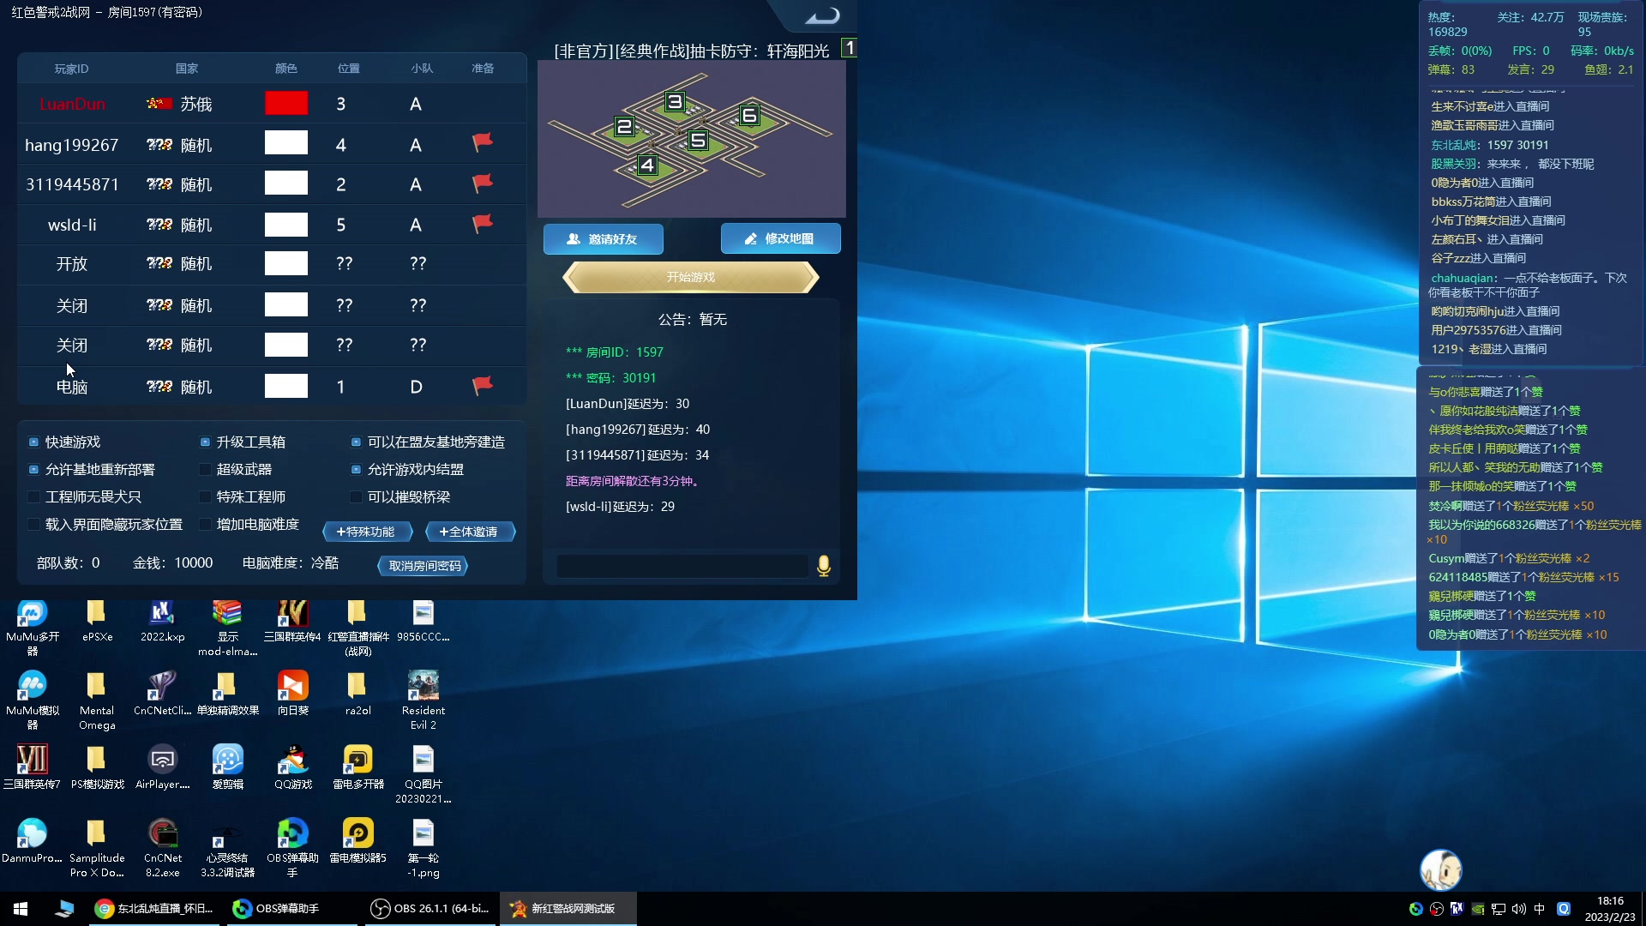Image resolution: width=1646 pixels, height=926 pixels.
Task: Click the microphone icon beside chat input
Action: click(x=824, y=566)
